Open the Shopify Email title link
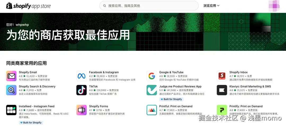The image size is (286, 126). (28, 72)
